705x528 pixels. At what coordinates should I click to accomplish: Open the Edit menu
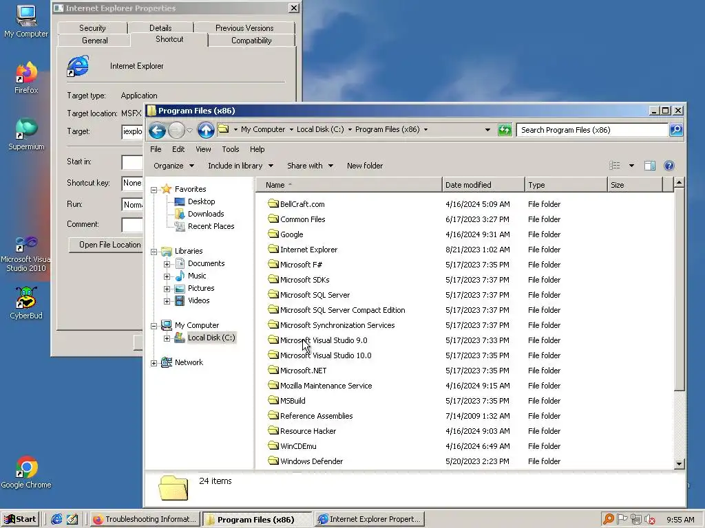(x=178, y=149)
